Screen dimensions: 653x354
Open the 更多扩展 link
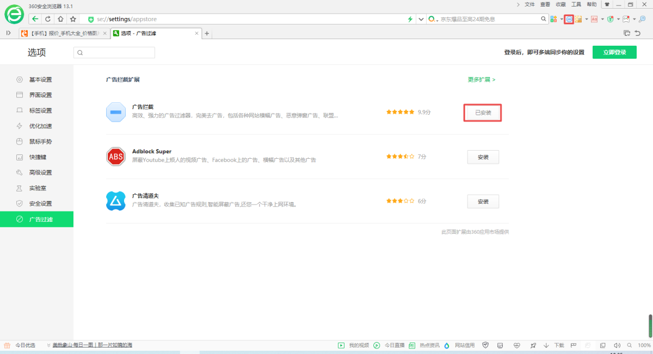click(x=482, y=79)
